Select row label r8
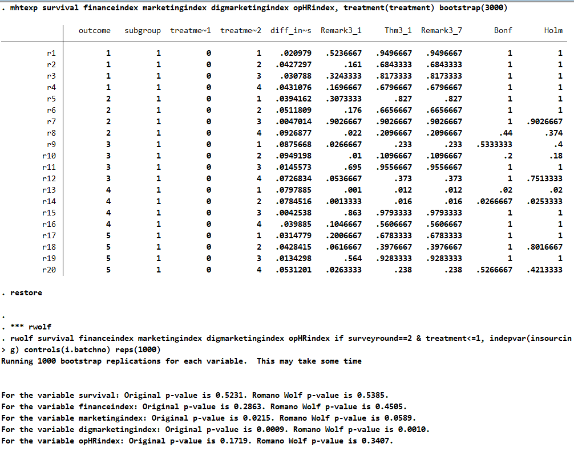This screenshot has width=574, height=456. click(51, 133)
